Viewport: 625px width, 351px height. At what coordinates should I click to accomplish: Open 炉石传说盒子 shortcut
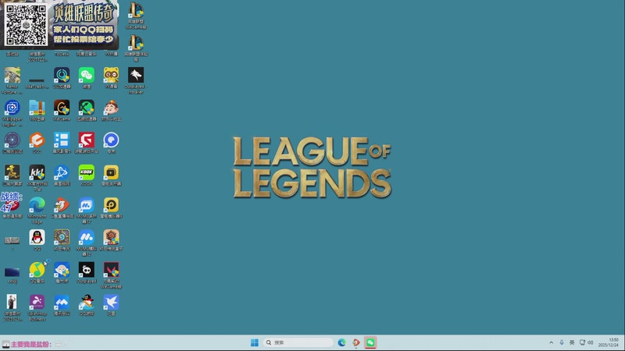coord(111,238)
